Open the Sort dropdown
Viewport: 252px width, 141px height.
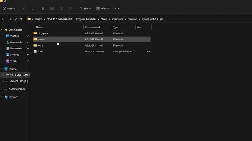(x=85, y=9)
